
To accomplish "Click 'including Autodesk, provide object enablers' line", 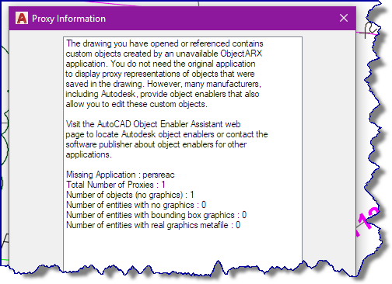I will tap(163, 94).
